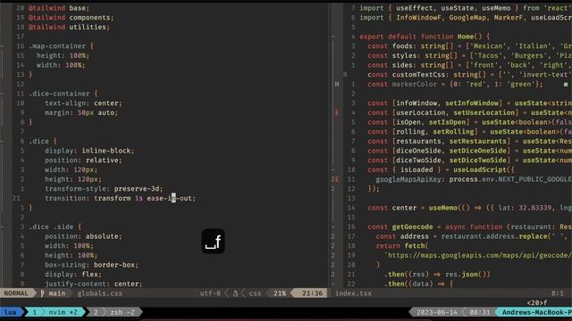Click const customTextCss declaration line
Image resolution: width=572 pixels, height=321 pixels.
470,75
